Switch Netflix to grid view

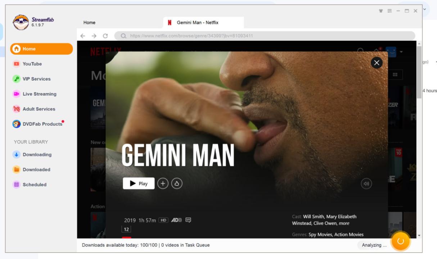click(395, 74)
